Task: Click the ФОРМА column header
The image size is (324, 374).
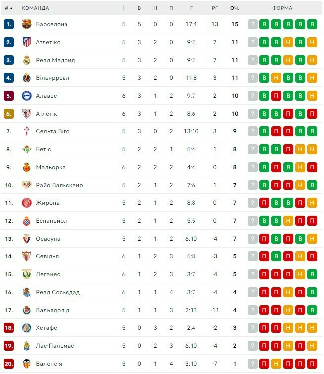Action: [282, 8]
